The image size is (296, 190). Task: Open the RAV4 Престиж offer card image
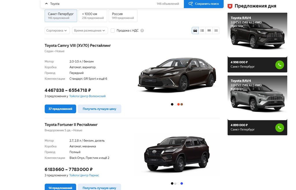pos(257,34)
